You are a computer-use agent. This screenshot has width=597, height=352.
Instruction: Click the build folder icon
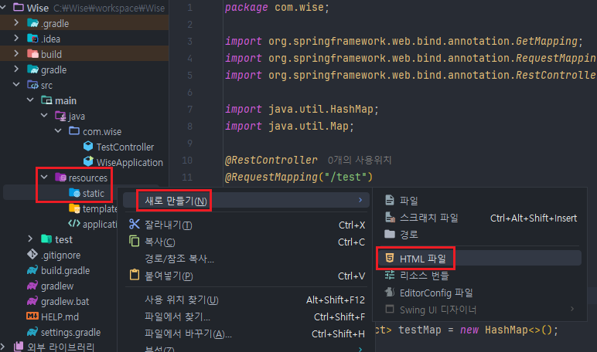coord(32,54)
